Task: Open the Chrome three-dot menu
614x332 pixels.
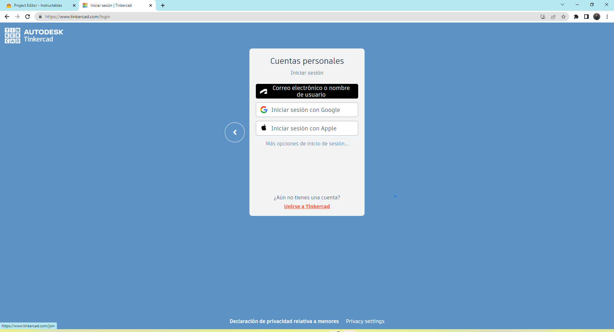Action: point(607,17)
